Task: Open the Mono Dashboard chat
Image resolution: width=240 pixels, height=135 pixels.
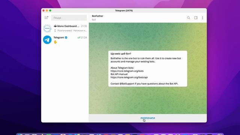Action: [x=65, y=28]
